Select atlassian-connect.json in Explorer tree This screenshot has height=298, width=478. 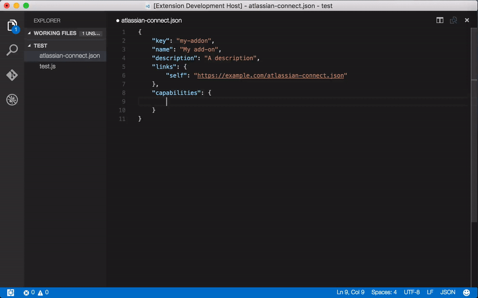[70, 56]
